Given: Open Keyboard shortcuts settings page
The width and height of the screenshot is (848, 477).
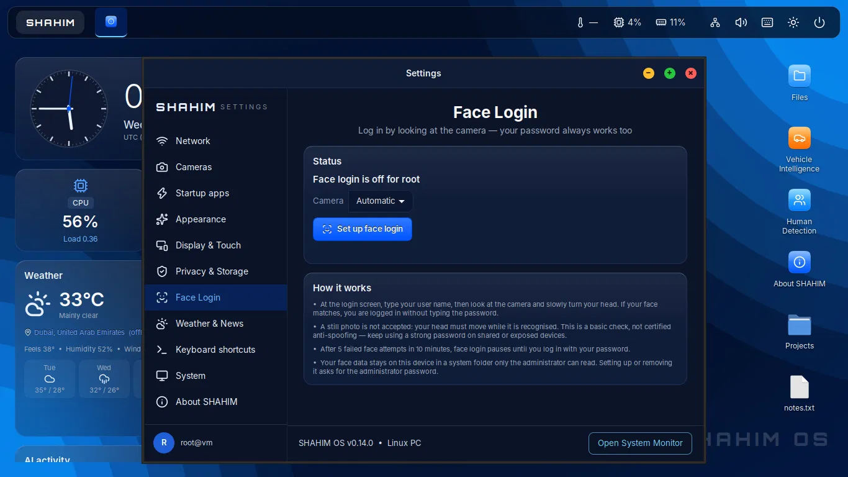Looking at the screenshot, I should [216, 350].
